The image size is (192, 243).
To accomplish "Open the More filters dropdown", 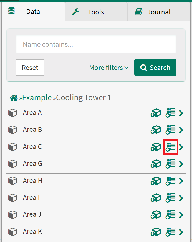I will click(108, 68).
